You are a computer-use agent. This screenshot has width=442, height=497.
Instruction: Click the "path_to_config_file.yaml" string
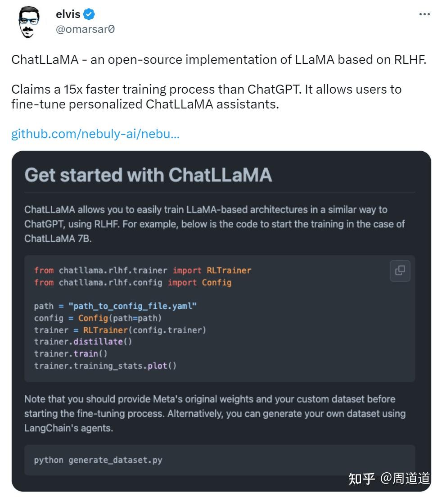coord(133,306)
